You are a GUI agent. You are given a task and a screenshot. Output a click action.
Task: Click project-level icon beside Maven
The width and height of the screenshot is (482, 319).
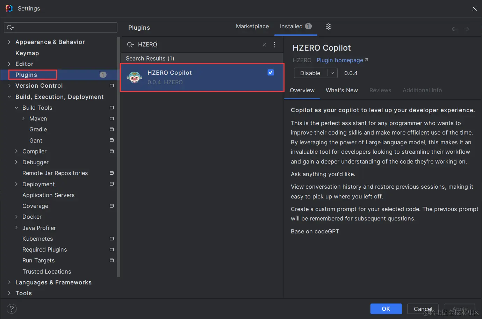111,118
